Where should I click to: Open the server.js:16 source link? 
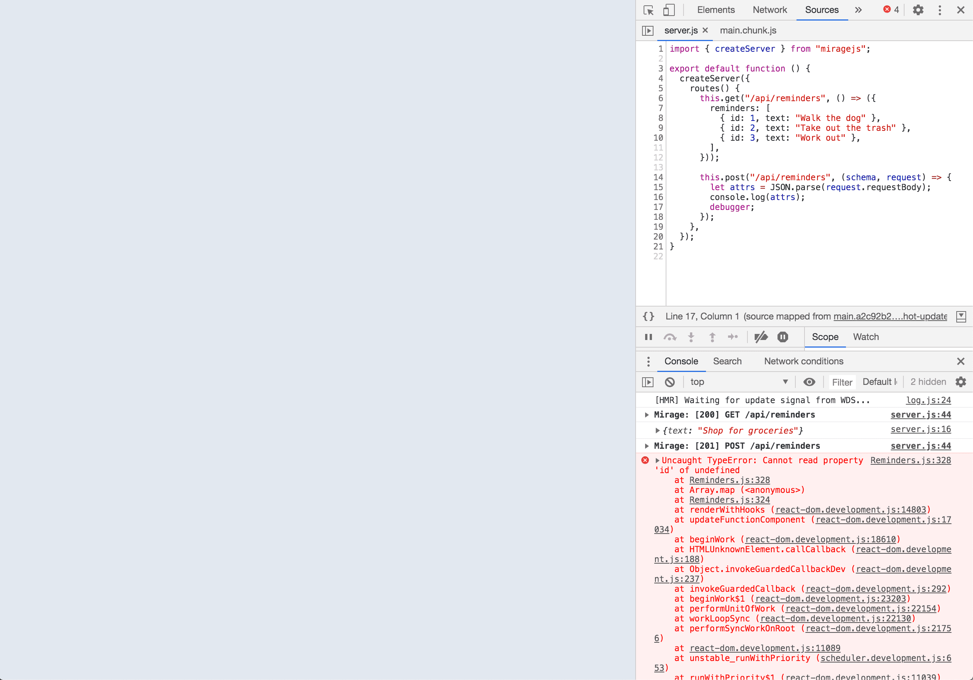921,429
